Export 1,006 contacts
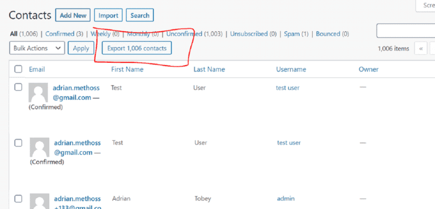The height and width of the screenshot is (209, 435). coord(137,48)
